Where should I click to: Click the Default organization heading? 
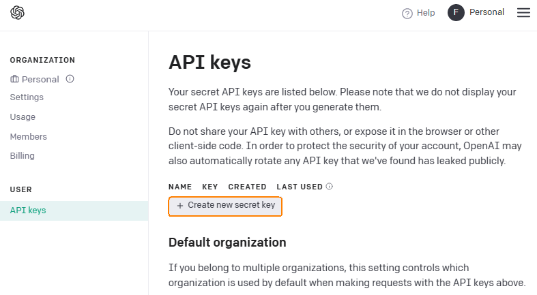[227, 243]
